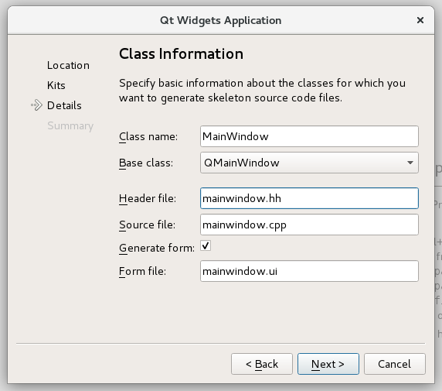The width and height of the screenshot is (442, 391).
Task: Click the Form file input field
Action: click(309, 271)
